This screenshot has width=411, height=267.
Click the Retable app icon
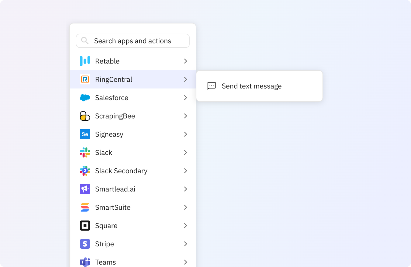pyautogui.click(x=85, y=61)
